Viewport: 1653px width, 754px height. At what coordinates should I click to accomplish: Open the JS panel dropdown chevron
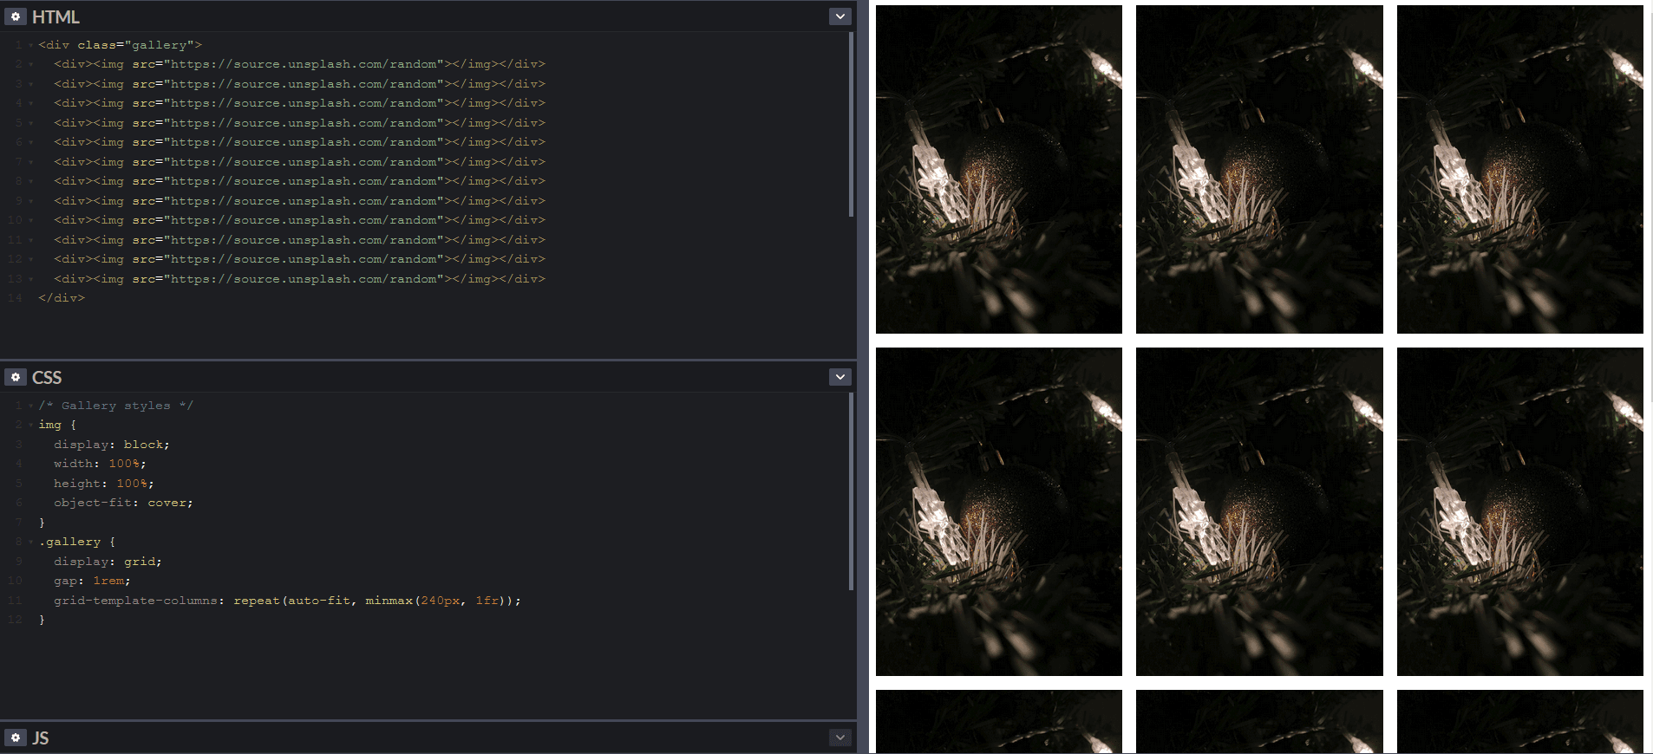840,738
